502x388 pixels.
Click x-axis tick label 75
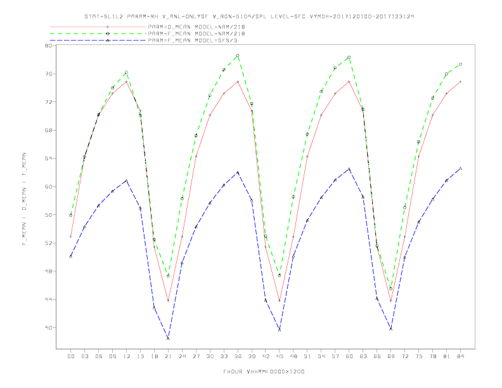(x=419, y=356)
